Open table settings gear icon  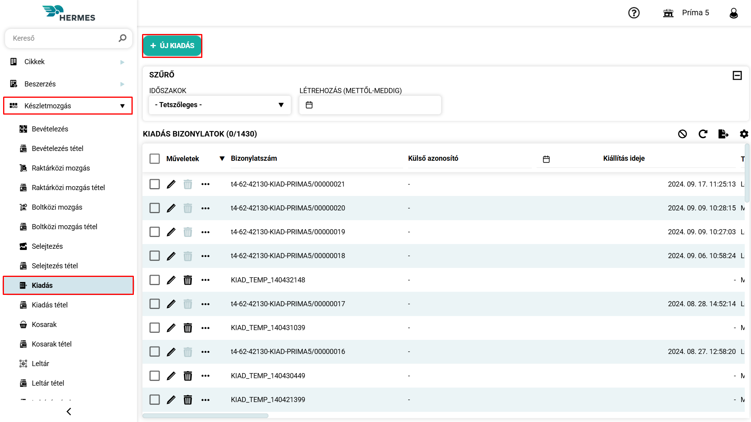(744, 134)
